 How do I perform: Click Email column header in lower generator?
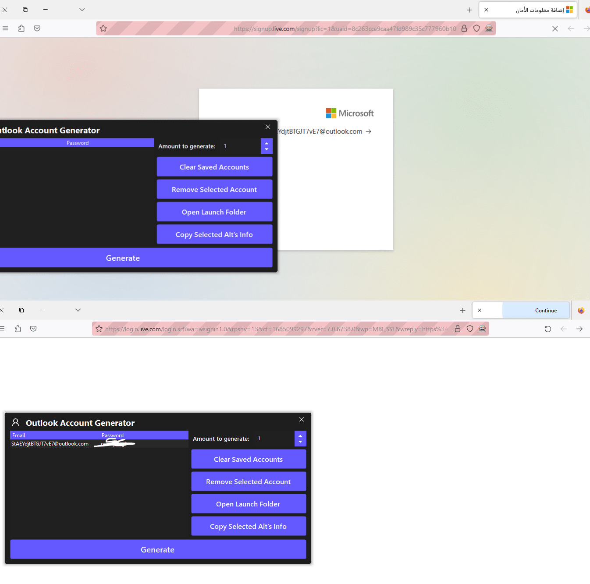[55, 435]
